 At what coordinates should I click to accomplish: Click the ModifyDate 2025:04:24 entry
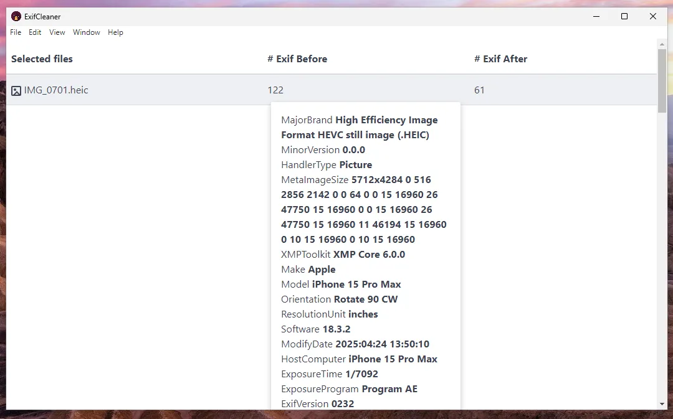pos(355,344)
